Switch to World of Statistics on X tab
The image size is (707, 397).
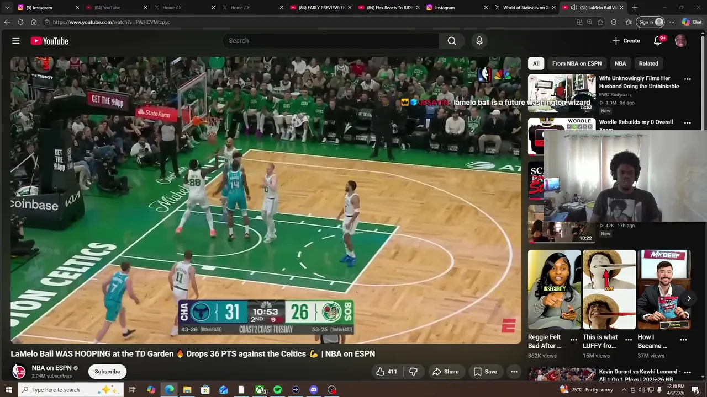[x=525, y=8]
